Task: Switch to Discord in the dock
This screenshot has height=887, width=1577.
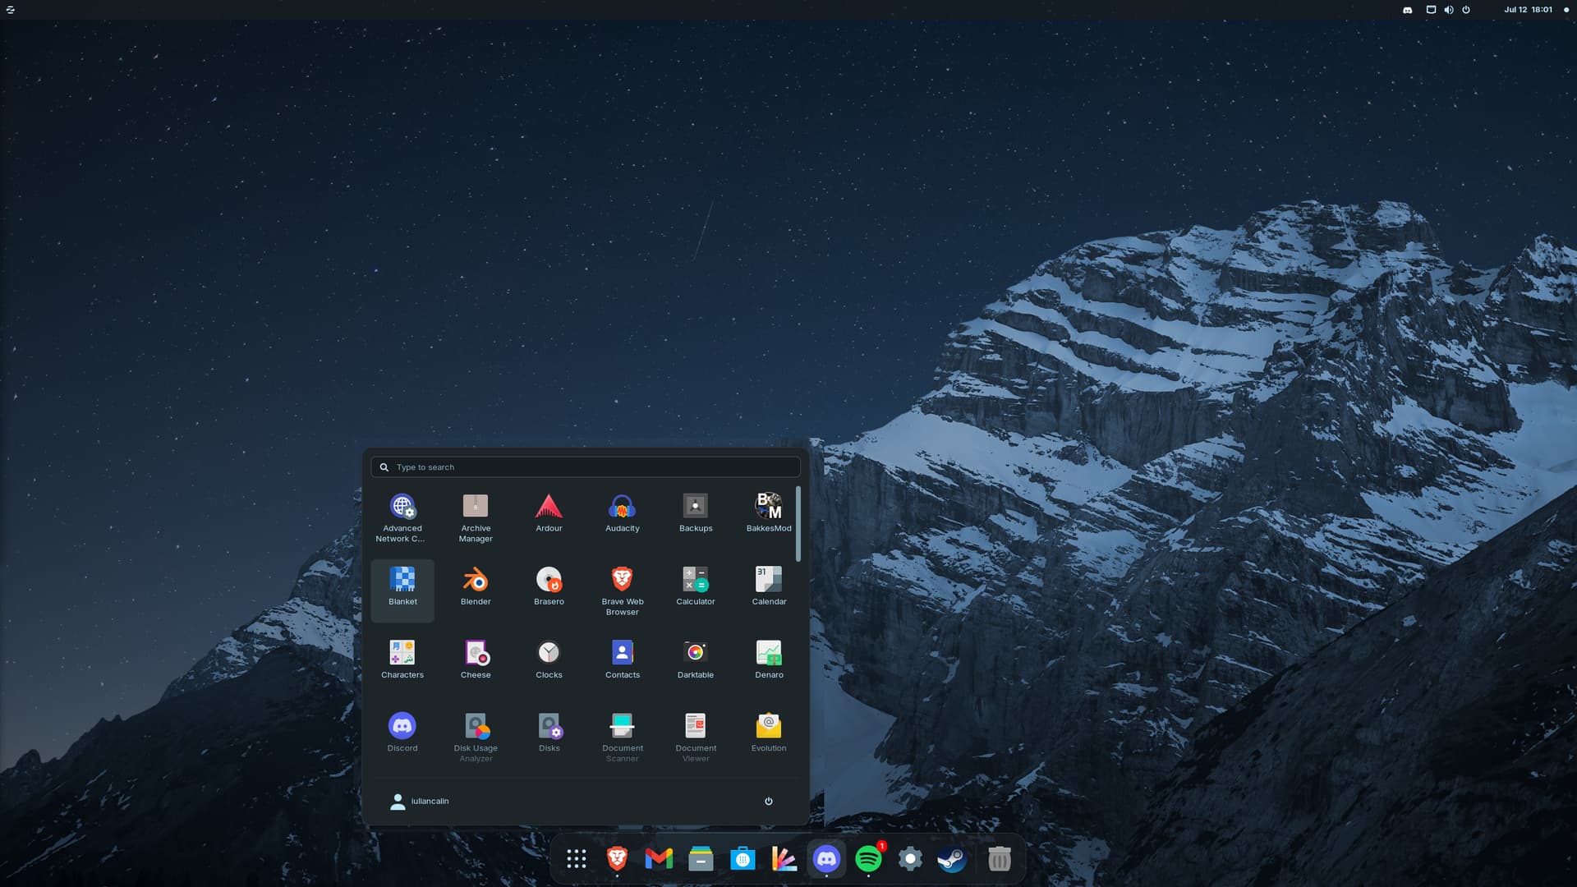Action: pos(826,859)
